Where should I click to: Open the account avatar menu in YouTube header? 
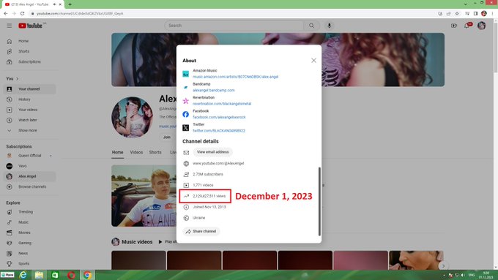481,26
